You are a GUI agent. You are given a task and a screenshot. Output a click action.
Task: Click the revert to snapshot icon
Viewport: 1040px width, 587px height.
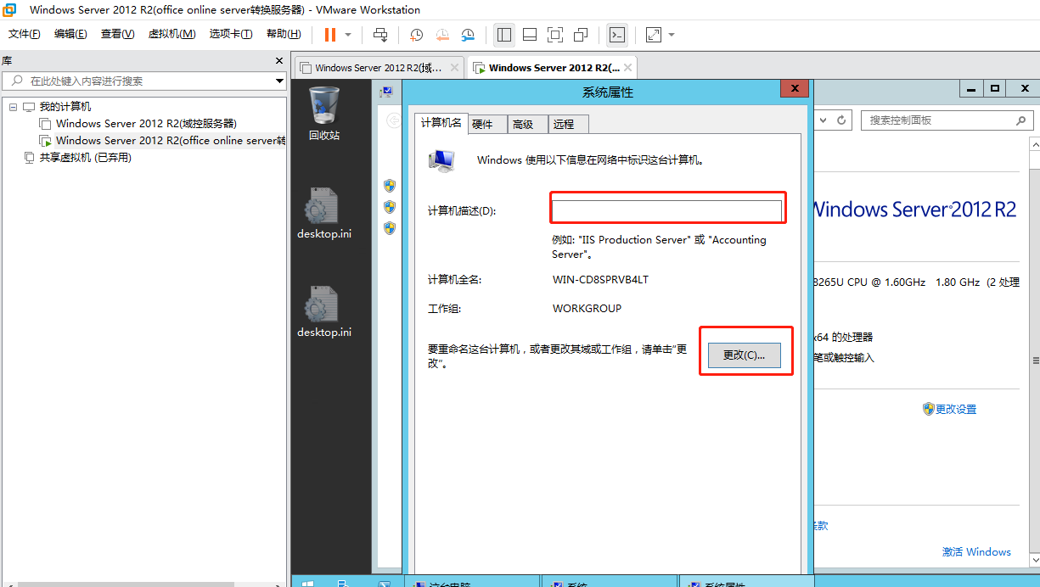442,35
